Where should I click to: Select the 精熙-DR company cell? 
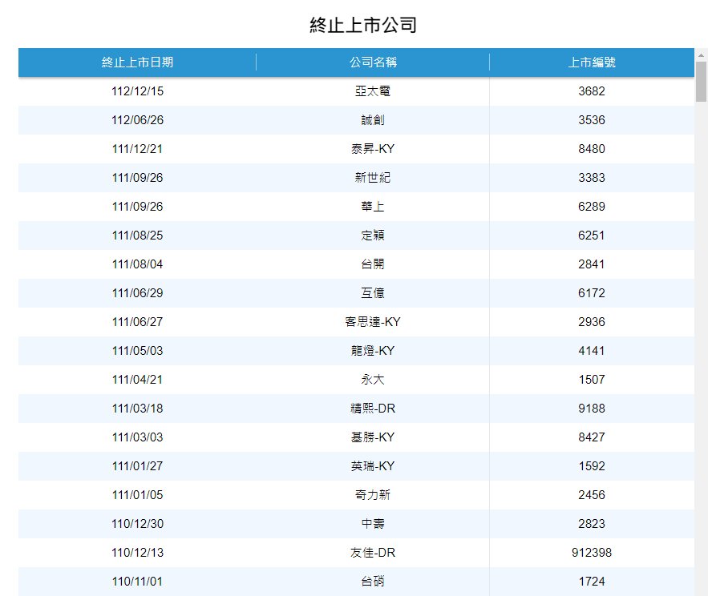373,409
